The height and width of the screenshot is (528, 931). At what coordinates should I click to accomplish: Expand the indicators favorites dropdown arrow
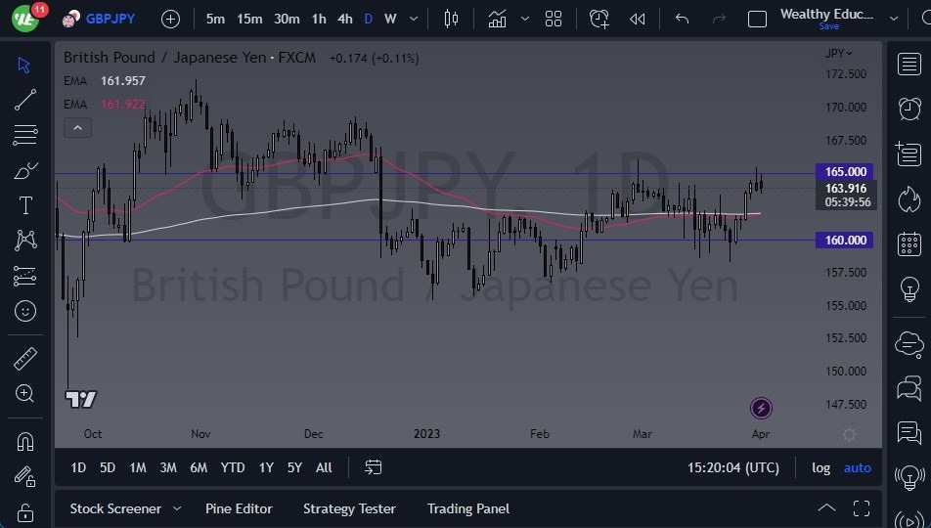pos(525,19)
